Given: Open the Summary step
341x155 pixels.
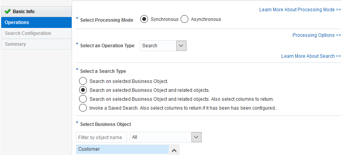Looking at the screenshot, I should coord(15,44).
